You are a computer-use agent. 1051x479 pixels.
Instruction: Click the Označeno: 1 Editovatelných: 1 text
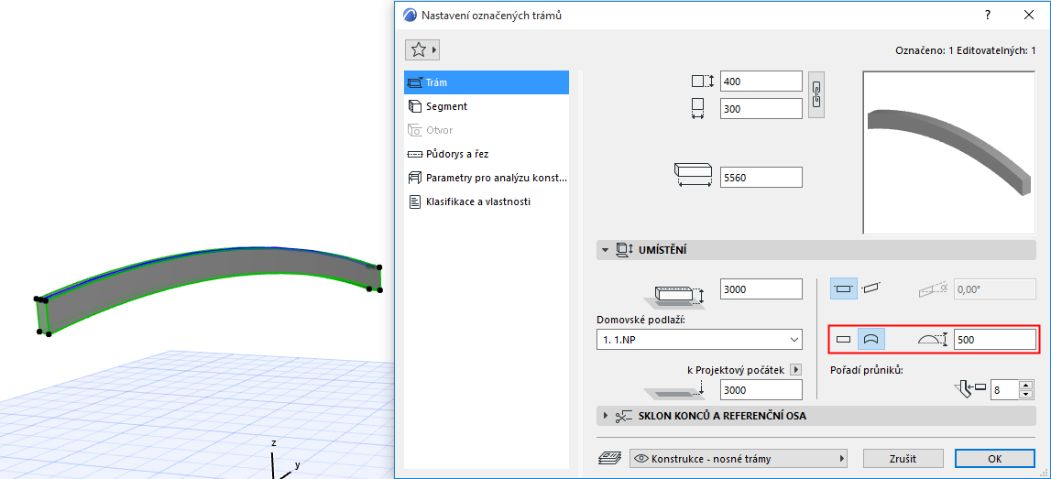click(x=966, y=50)
